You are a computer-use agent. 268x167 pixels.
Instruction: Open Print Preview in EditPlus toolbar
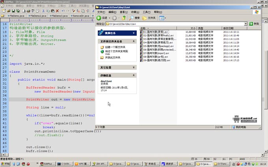[24, 11]
